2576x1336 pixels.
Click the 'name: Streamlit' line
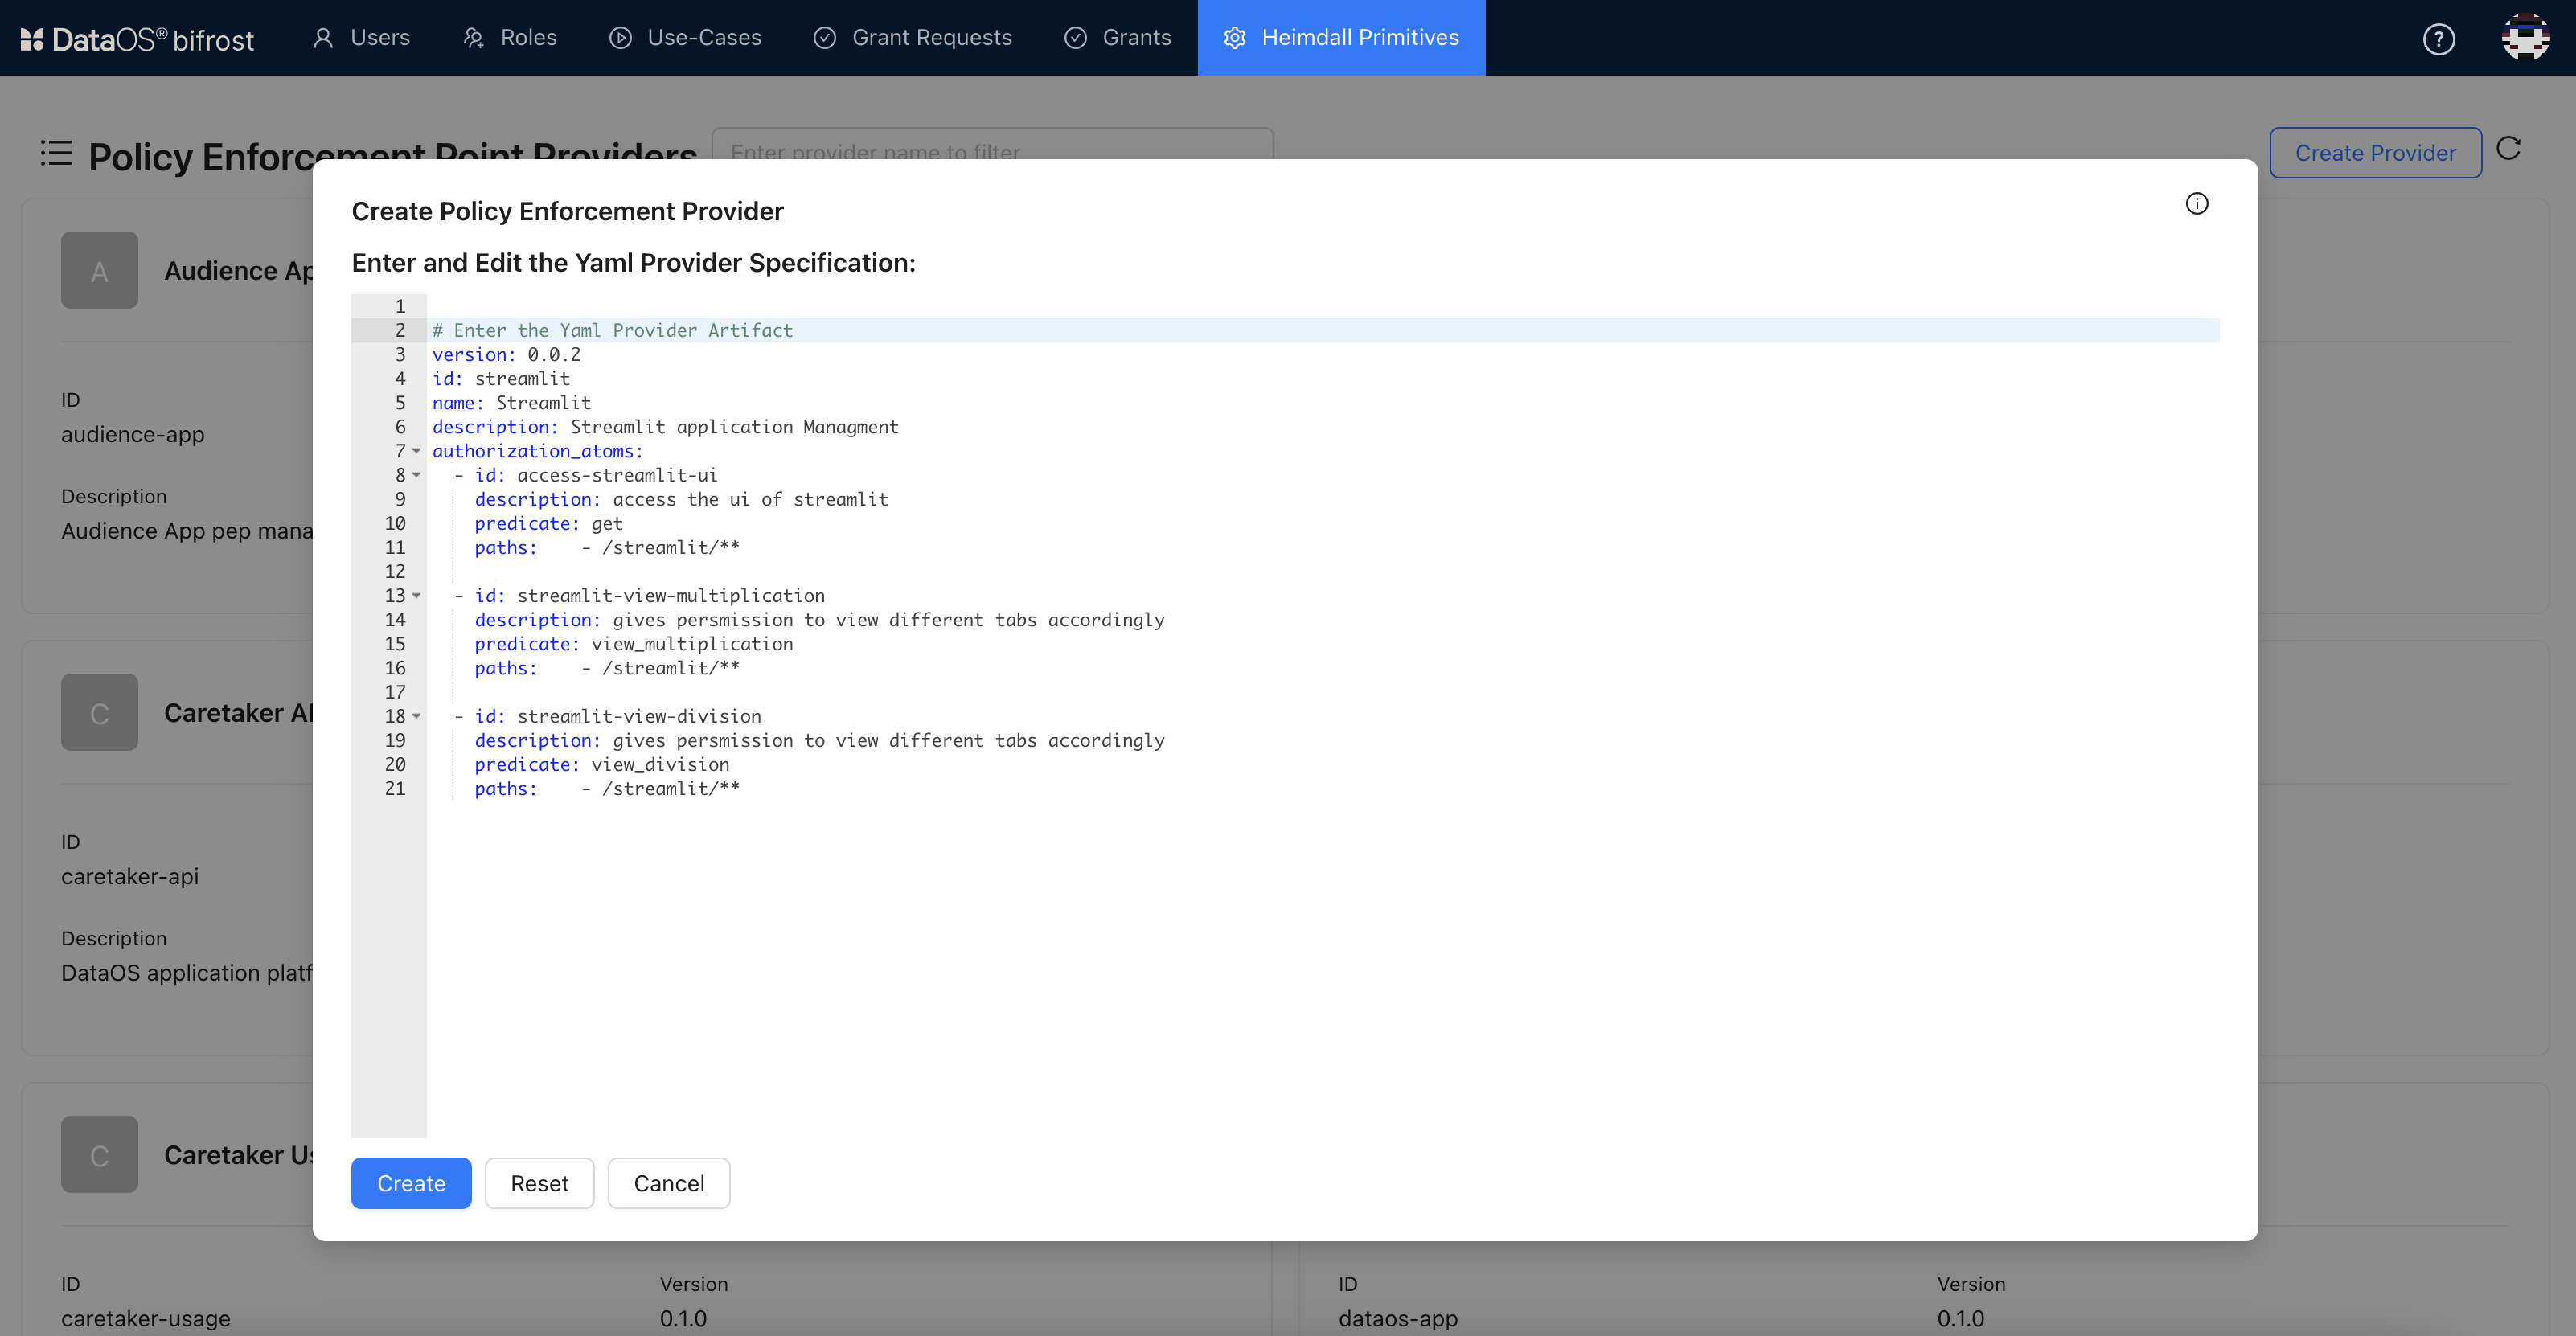click(x=511, y=402)
